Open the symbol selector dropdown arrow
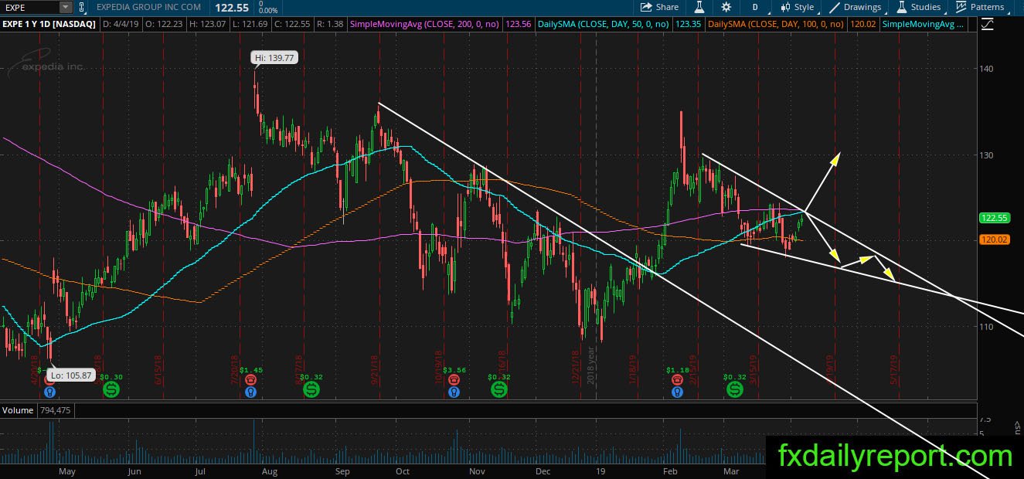The image size is (1024, 479). (x=66, y=7)
